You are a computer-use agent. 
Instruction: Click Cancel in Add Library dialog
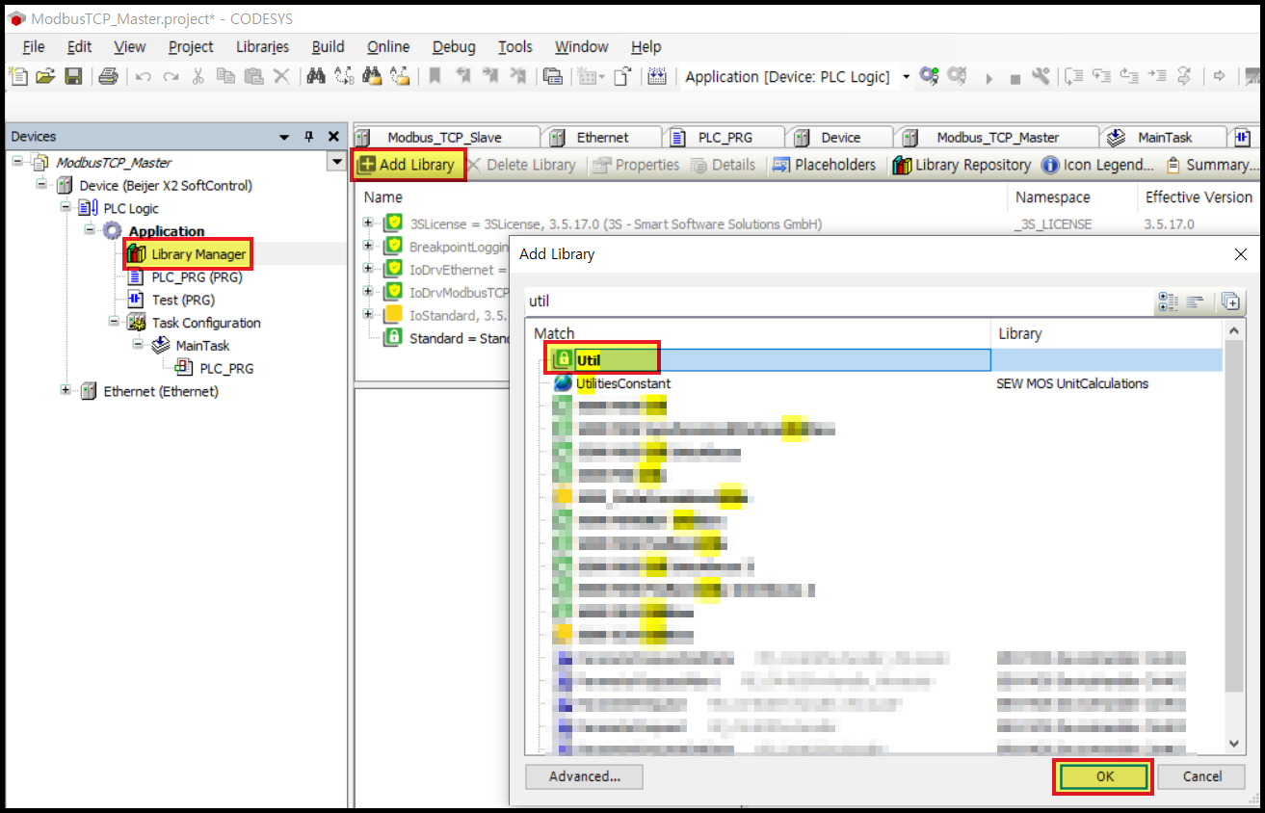pyautogui.click(x=1202, y=776)
